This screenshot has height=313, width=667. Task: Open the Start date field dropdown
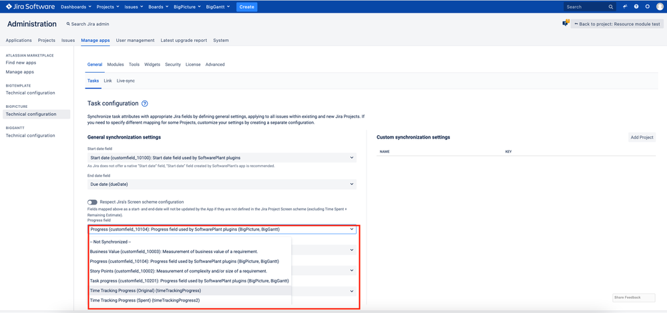222,158
